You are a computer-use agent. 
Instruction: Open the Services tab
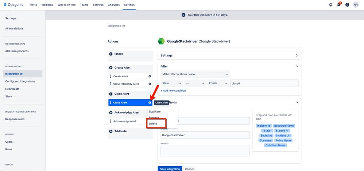click(x=98, y=5)
